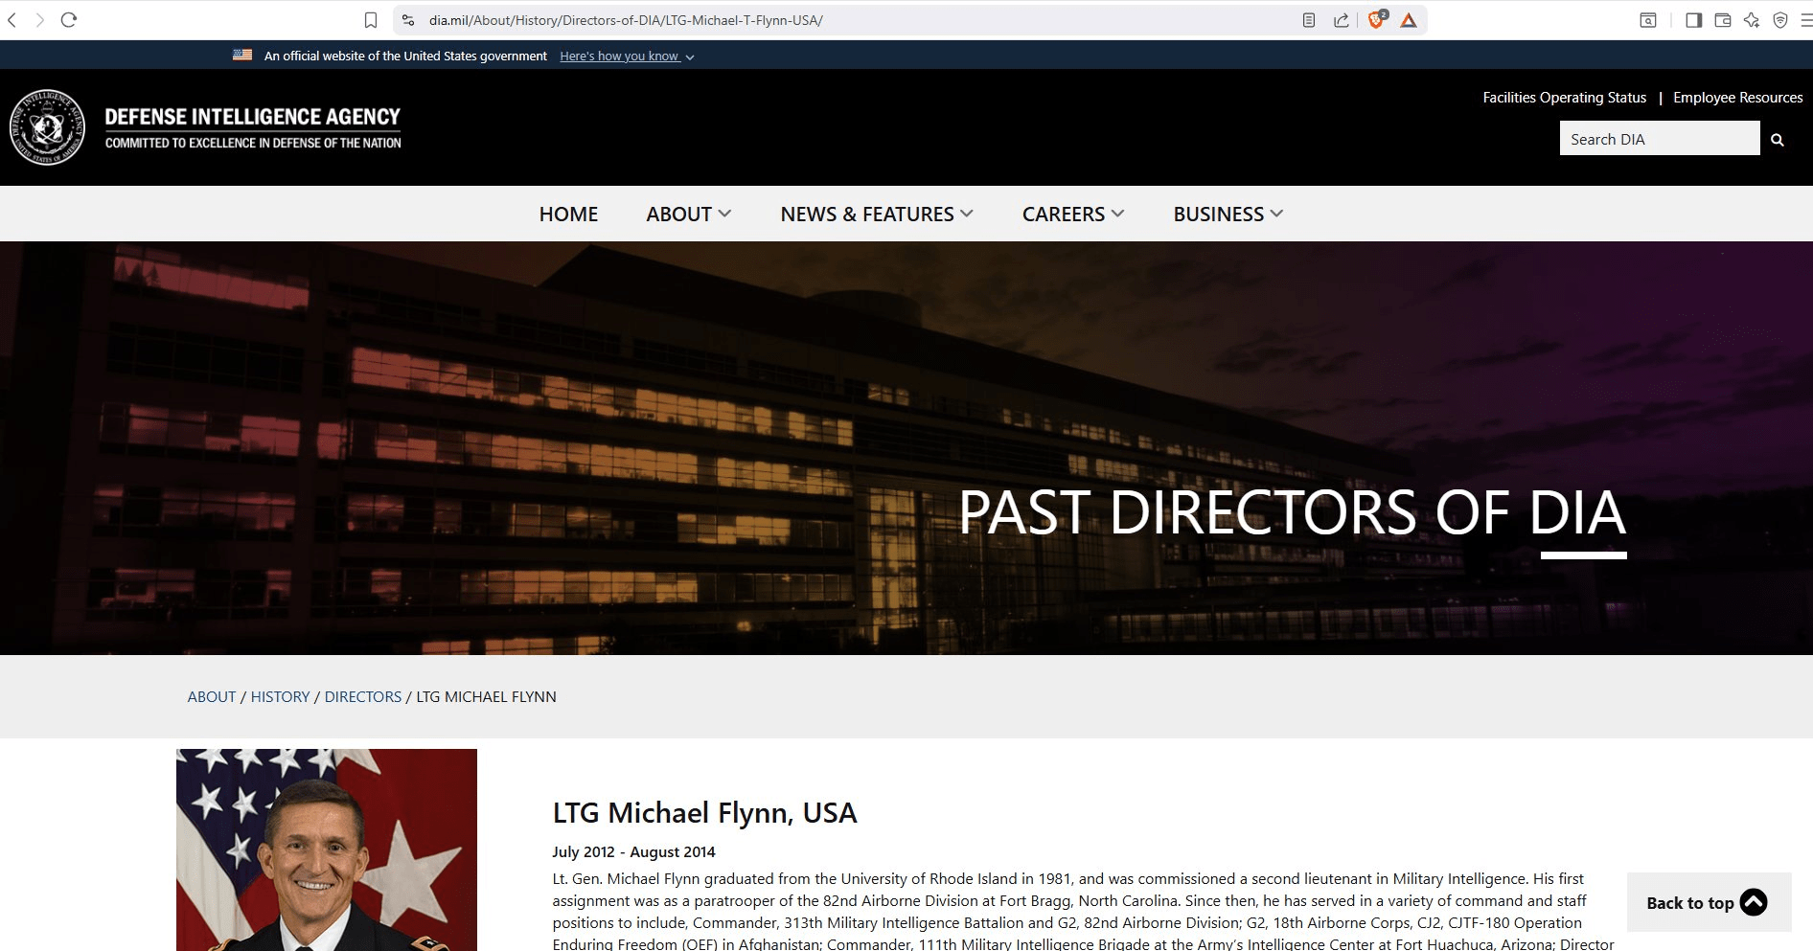Click the Back to top button
Screen dimensions: 1813x951
[x=1708, y=902]
